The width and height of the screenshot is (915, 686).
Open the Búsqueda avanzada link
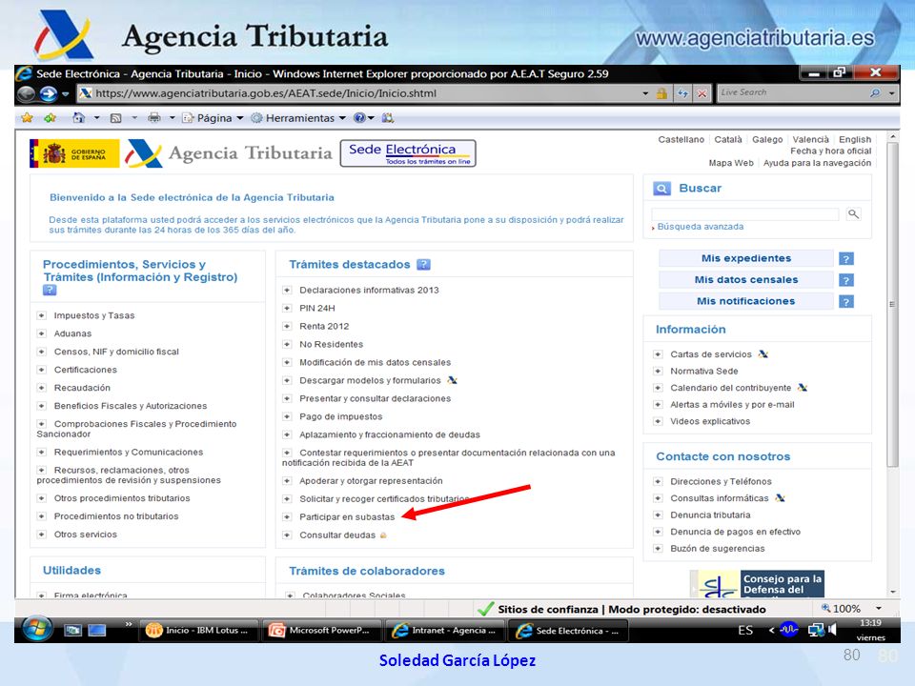(x=701, y=227)
